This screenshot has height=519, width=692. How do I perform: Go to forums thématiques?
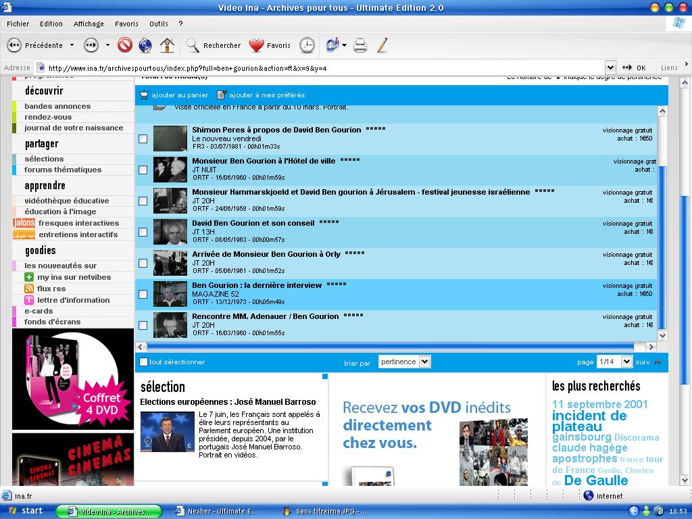(63, 170)
